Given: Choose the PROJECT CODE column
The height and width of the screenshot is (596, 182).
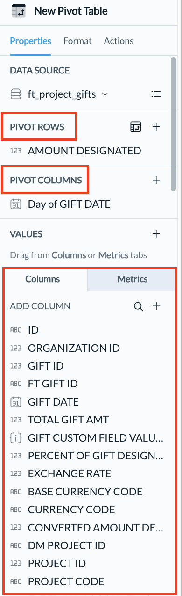Looking at the screenshot, I should [x=66, y=582].
